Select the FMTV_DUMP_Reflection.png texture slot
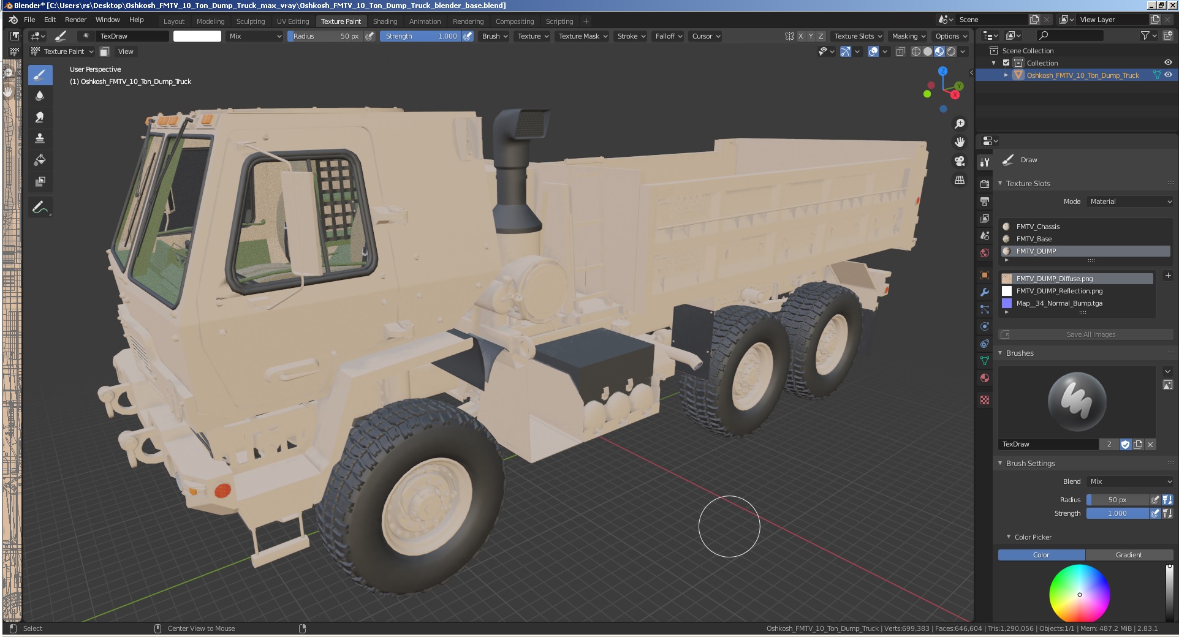This screenshot has height=637, width=1179. [x=1077, y=291]
